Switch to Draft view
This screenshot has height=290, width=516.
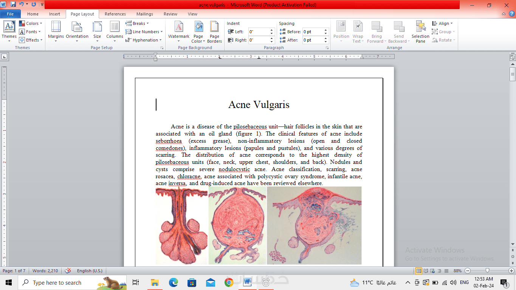pyautogui.click(x=446, y=271)
